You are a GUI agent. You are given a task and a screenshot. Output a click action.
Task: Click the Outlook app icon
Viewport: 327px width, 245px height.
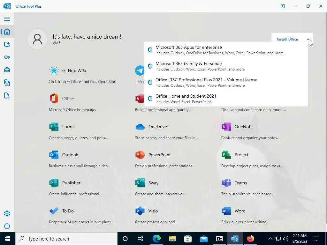[x=54, y=155]
